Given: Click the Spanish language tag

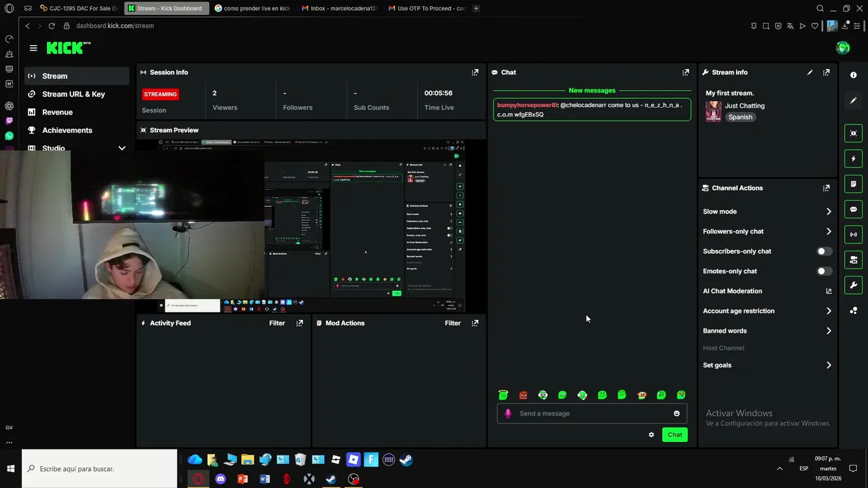Looking at the screenshot, I should (x=741, y=117).
